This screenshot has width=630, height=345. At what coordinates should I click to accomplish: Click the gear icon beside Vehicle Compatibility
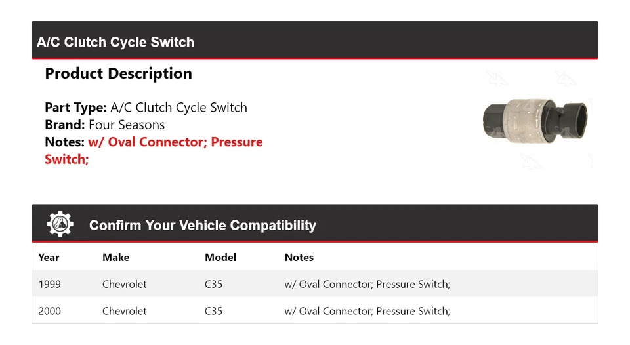(x=60, y=224)
